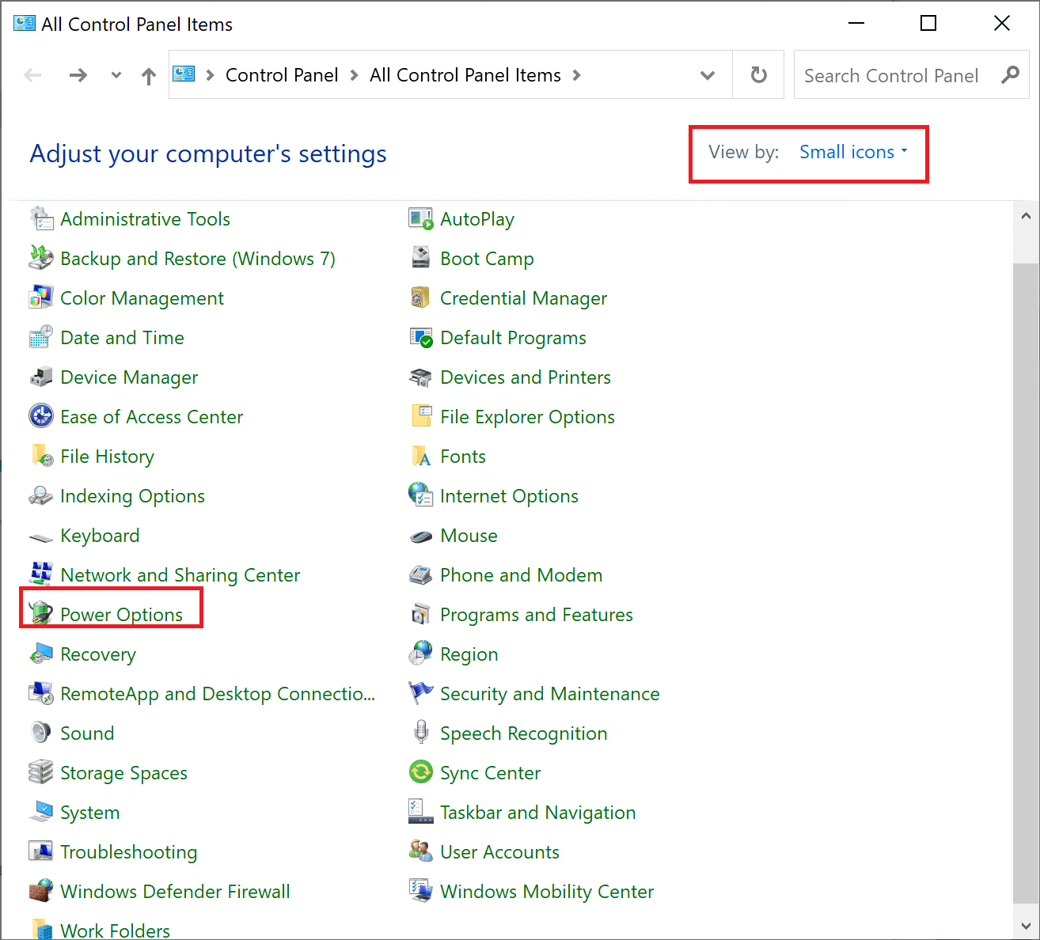
Task: Open Windows Mobility Center link
Action: coord(547,892)
